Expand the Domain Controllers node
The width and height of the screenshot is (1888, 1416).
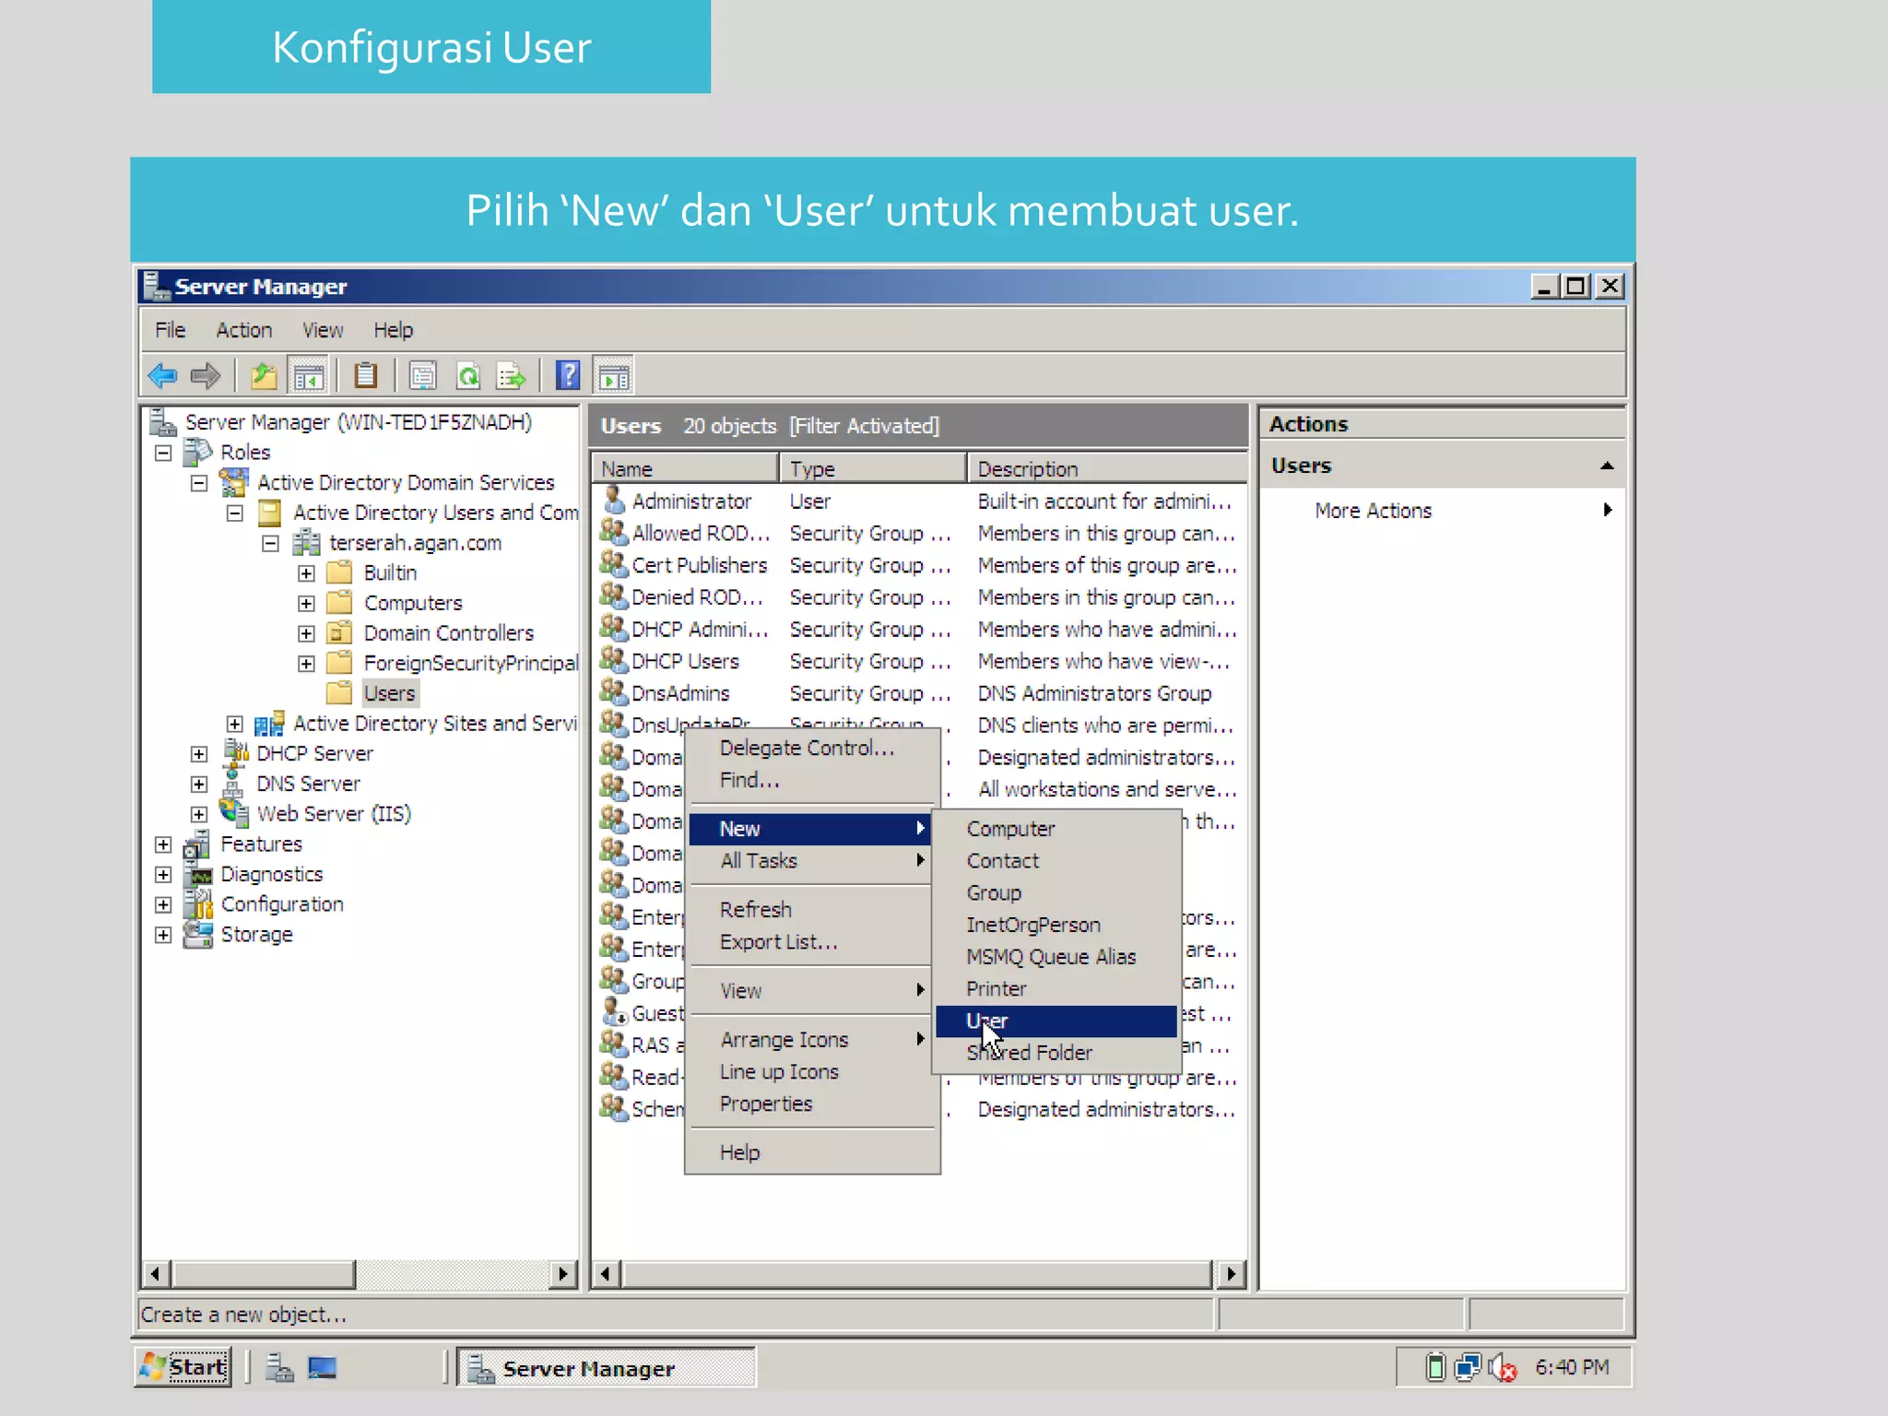coord(307,634)
